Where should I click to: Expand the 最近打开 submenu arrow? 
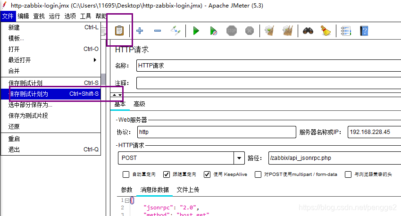click(95, 60)
